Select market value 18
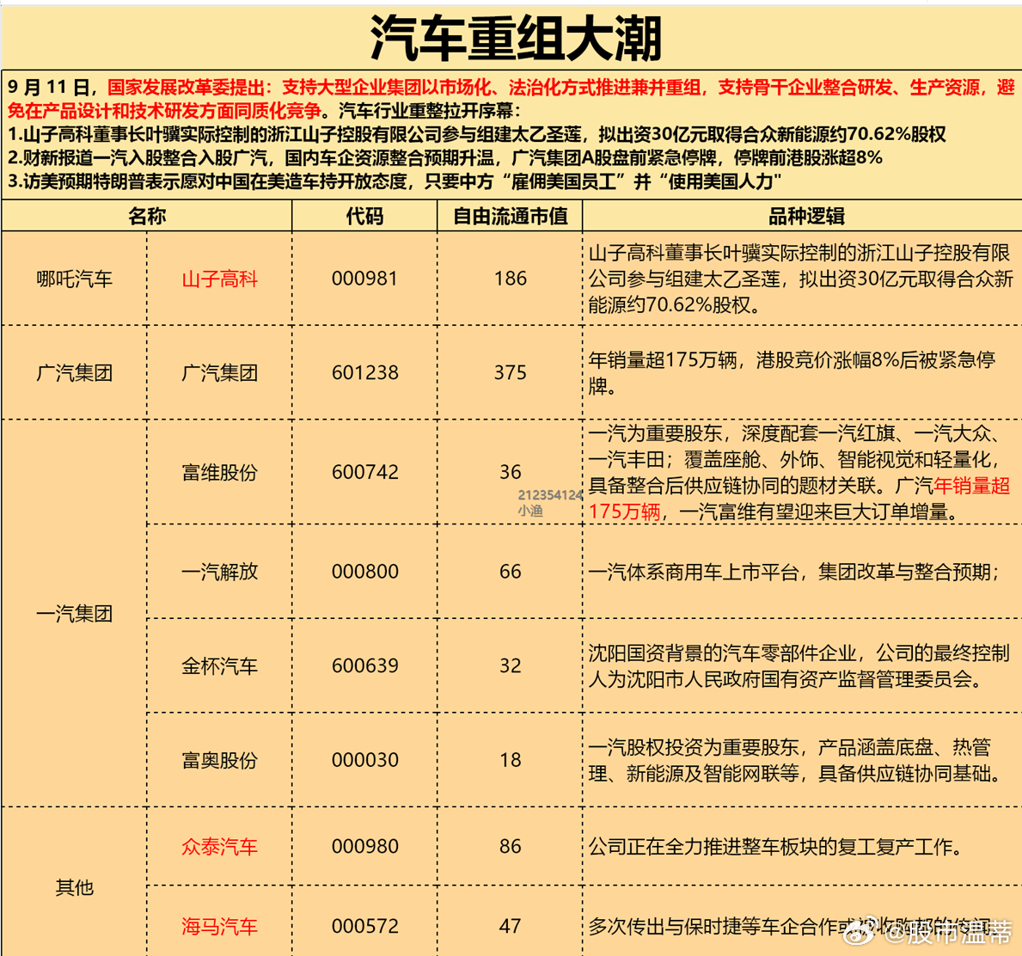 point(511,760)
